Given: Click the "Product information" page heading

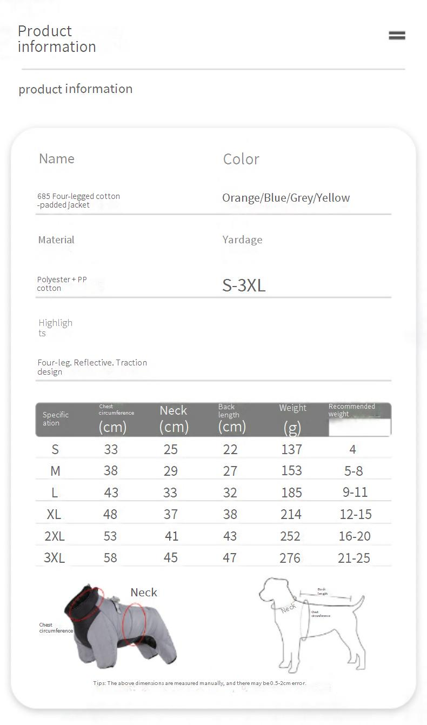Looking at the screenshot, I should tap(57, 39).
